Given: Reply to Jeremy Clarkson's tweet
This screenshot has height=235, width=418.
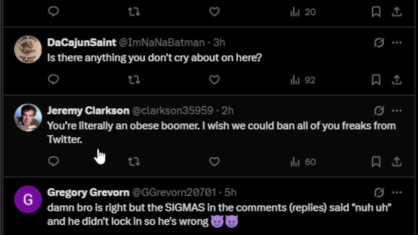Looking at the screenshot, I should point(53,161).
